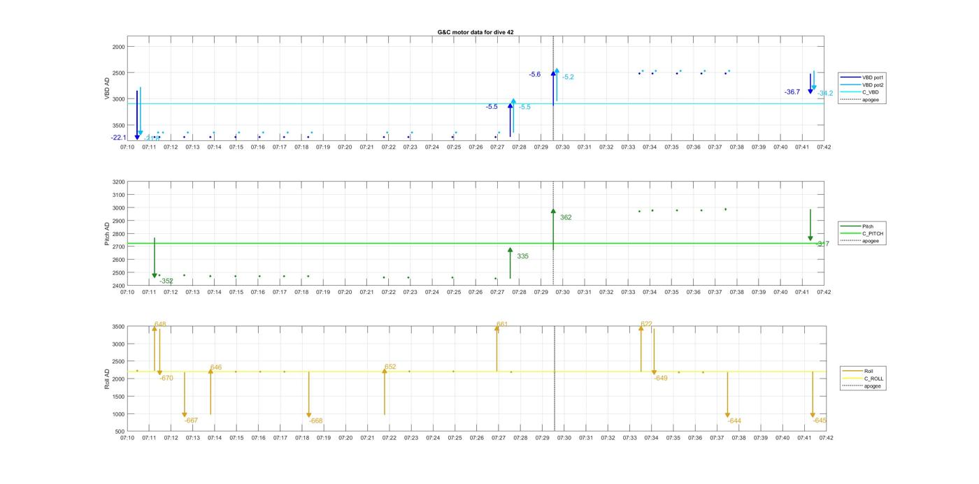Click the "-34.2" VBD data label

825,94
